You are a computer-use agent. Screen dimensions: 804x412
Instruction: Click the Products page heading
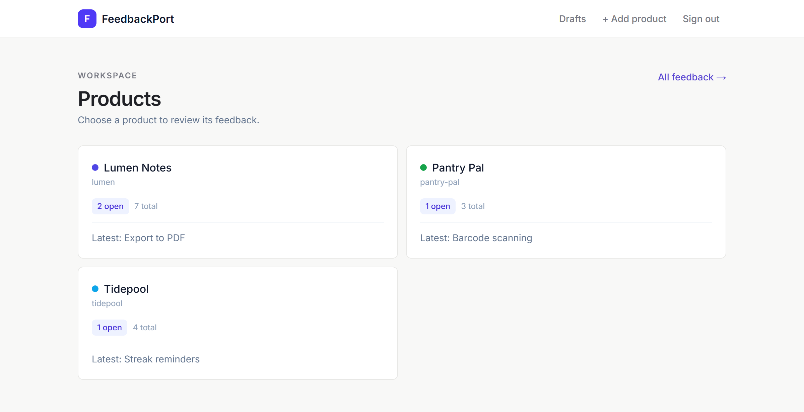click(120, 99)
